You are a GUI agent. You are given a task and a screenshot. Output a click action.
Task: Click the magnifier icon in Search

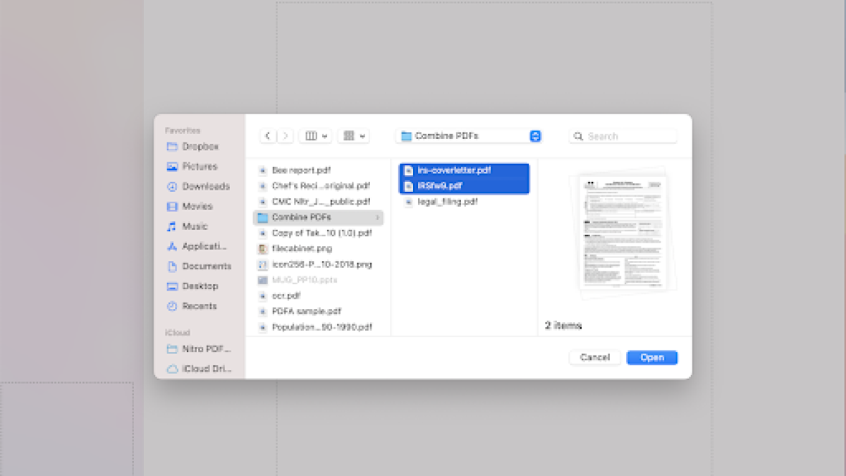point(579,136)
